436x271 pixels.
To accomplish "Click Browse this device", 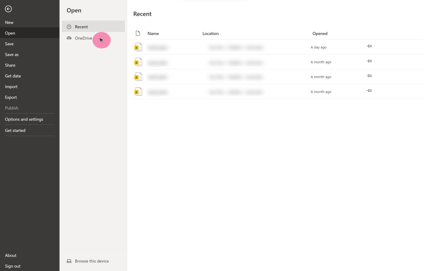I will (91, 261).
